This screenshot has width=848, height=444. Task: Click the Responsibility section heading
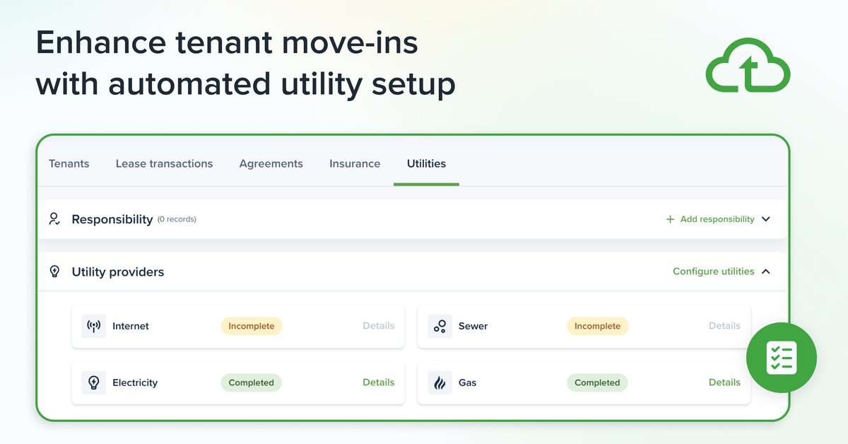pyautogui.click(x=112, y=219)
